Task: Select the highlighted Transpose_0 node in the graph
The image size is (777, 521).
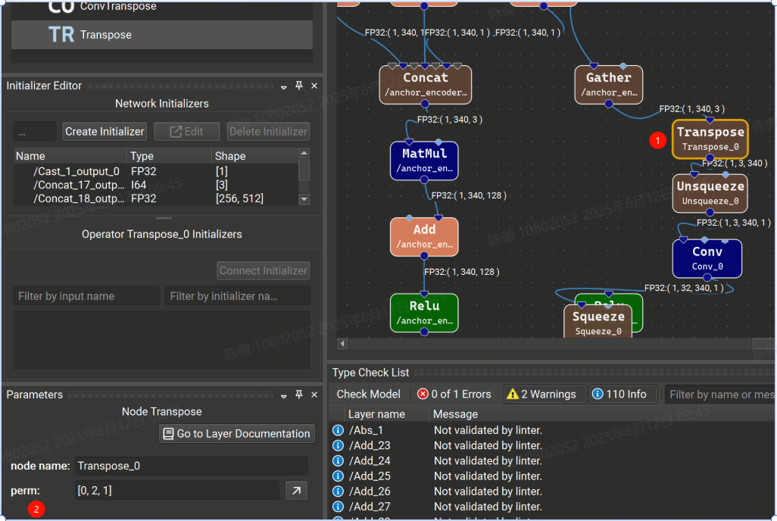Action: pyautogui.click(x=710, y=139)
